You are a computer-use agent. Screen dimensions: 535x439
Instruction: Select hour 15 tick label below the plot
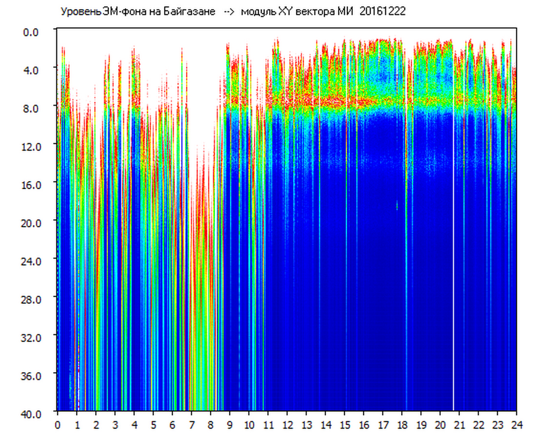(345, 424)
